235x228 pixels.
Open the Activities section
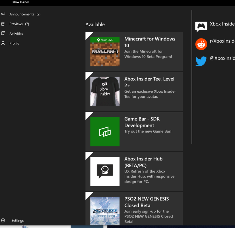pos(16,34)
